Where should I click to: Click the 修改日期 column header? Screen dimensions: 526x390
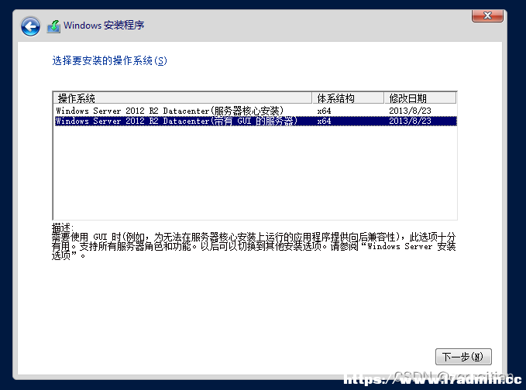pyautogui.click(x=420, y=98)
